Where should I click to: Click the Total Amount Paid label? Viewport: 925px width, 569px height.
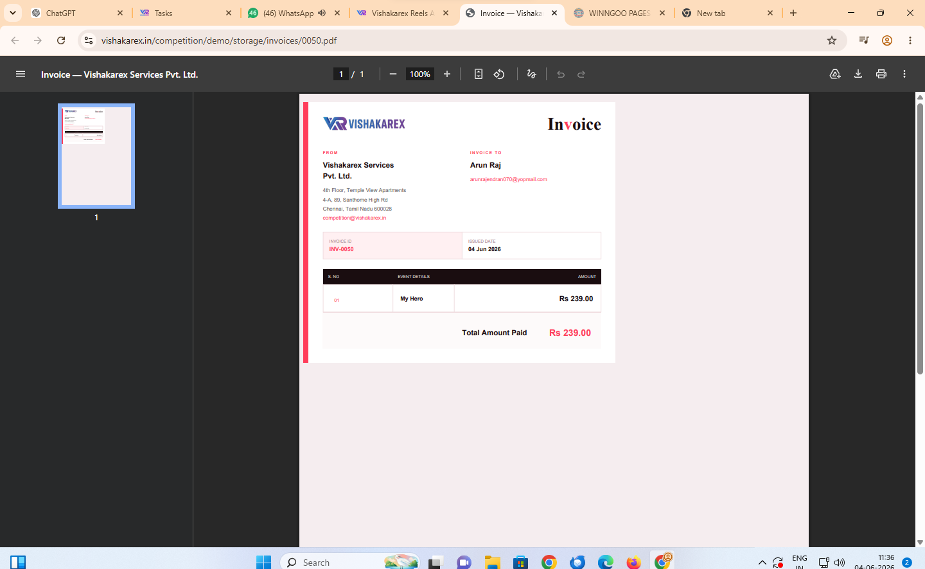pos(494,333)
